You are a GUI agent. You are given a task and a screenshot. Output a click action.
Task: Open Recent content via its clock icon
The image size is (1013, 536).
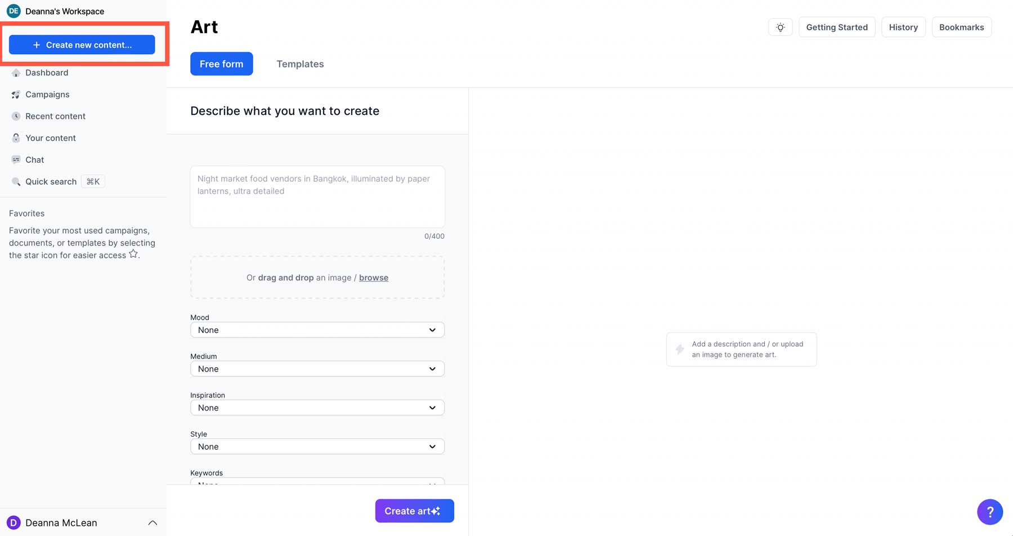pyautogui.click(x=15, y=116)
